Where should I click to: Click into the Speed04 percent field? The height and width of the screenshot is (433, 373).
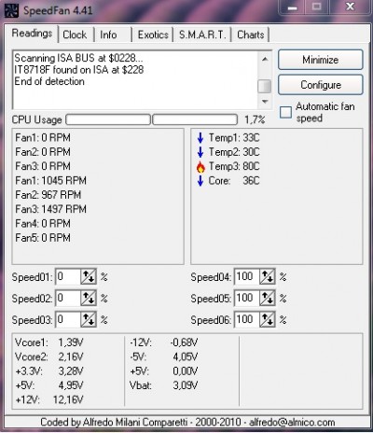click(x=247, y=276)
